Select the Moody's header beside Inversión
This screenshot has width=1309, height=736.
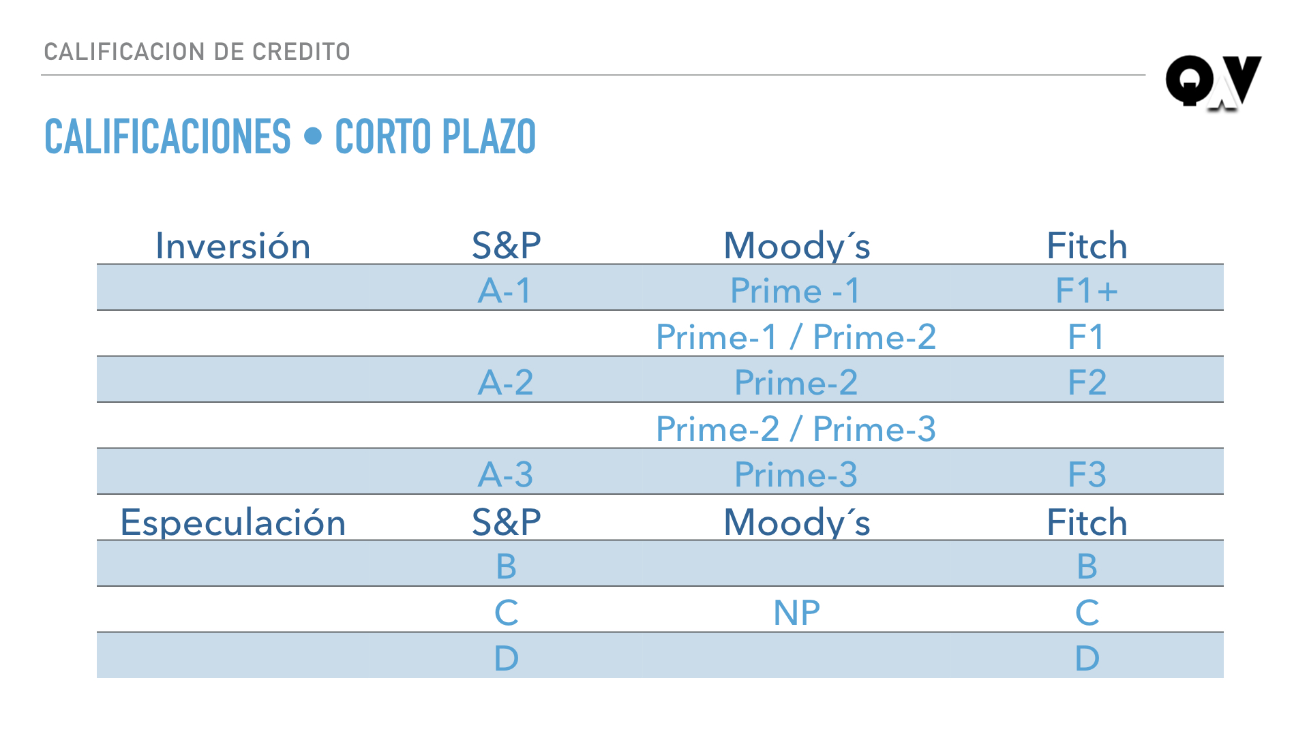click(796, 246)
